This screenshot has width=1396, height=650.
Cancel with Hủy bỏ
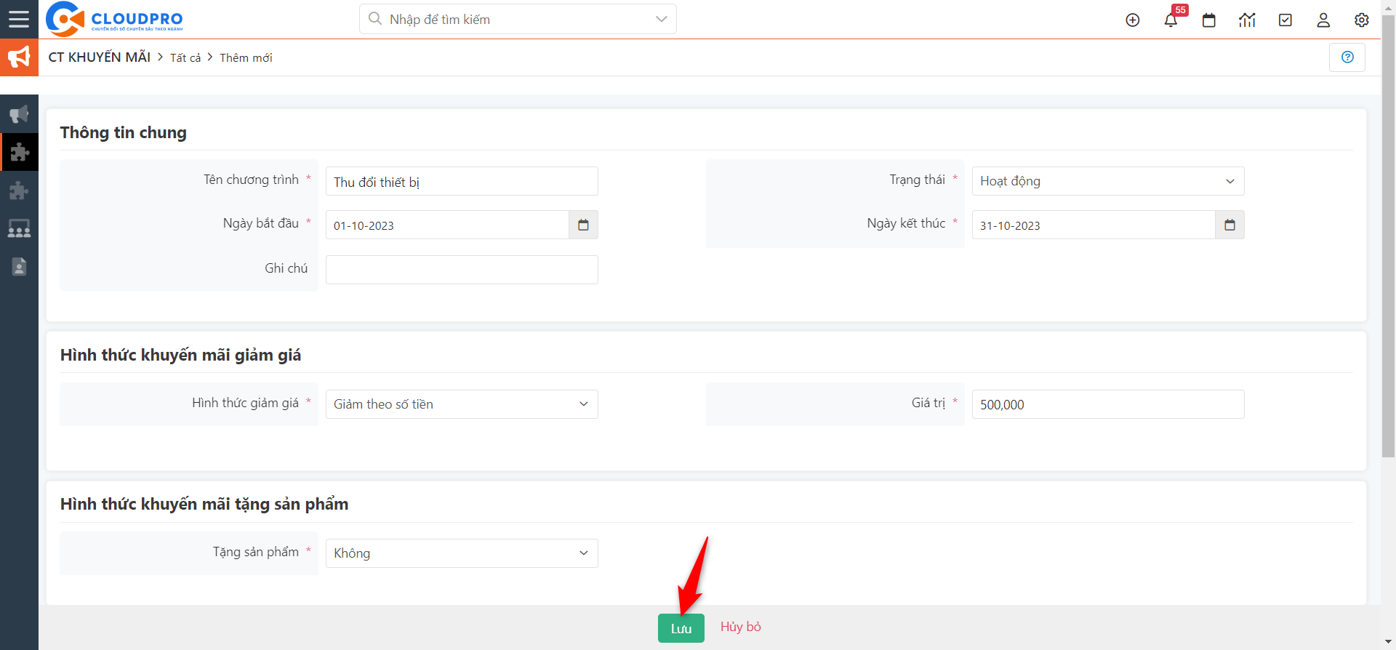click(740, 627)
